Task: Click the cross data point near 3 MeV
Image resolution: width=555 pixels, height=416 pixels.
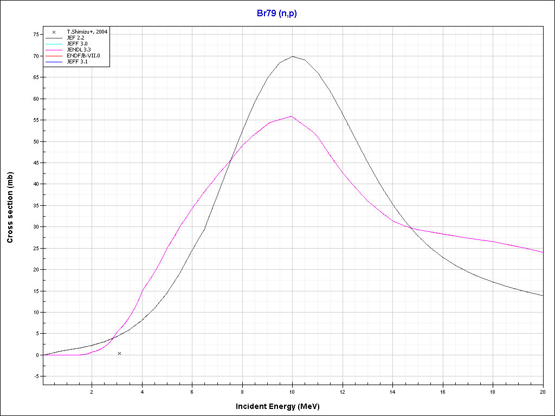Action: (x=119, y=353)
